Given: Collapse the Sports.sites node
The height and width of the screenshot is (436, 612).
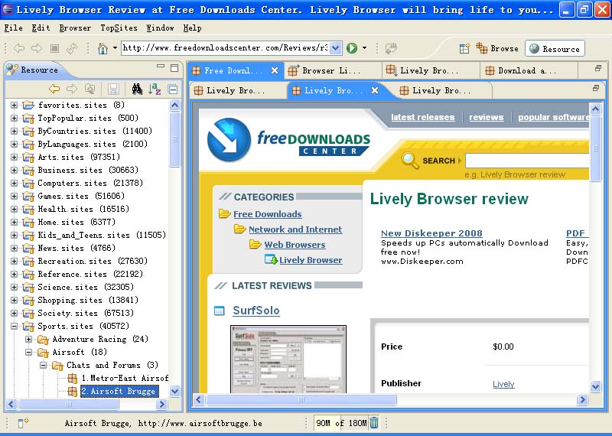Looking at the screenshot, I should tap(14, 326).
